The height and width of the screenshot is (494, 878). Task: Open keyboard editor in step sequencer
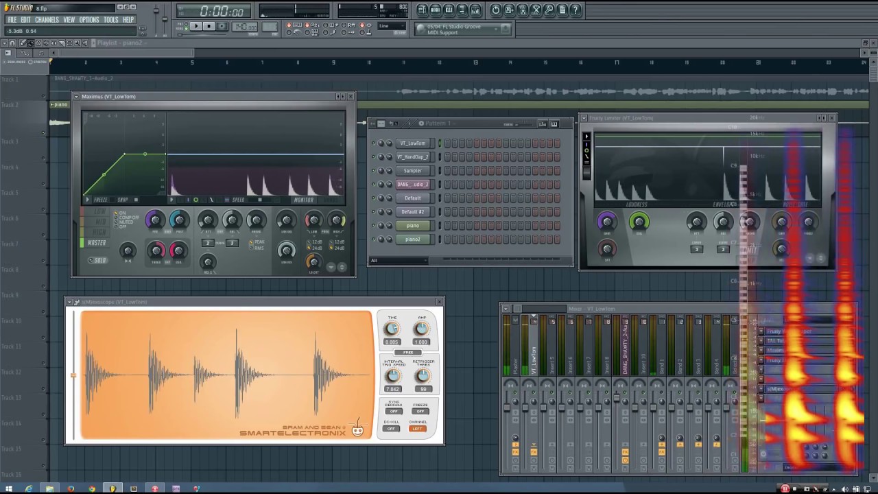pos(554,124)
